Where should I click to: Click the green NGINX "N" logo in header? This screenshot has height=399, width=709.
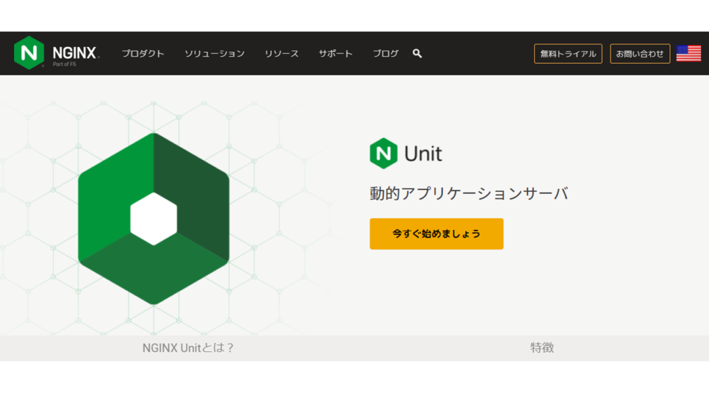(x=28, y=52)
